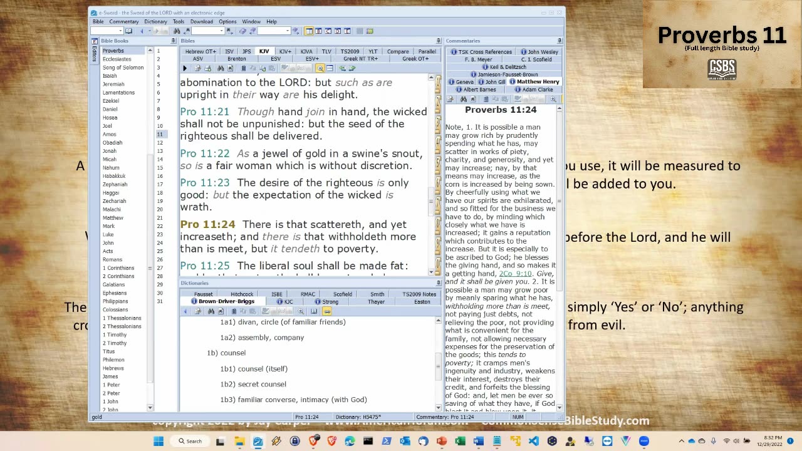This screenshot has height=451, width=802.
Task: Click the Bible Books list scroll-down arrow
Action: [150, 408]
